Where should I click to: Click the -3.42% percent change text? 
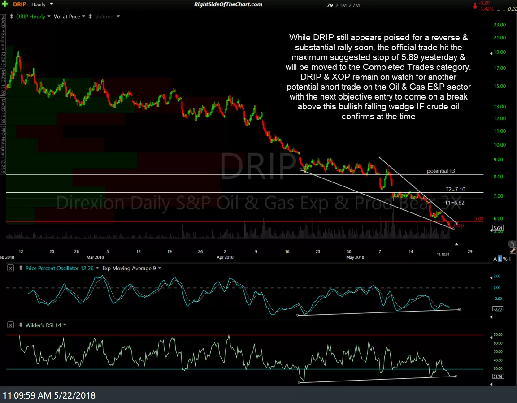(x=487, y=9)
